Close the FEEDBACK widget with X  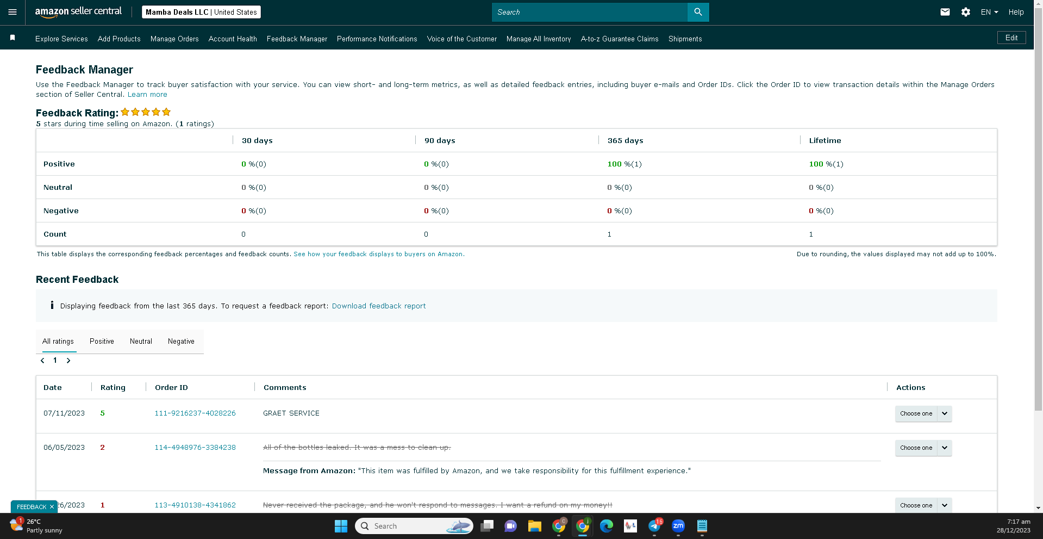click(x=52, y=507)
